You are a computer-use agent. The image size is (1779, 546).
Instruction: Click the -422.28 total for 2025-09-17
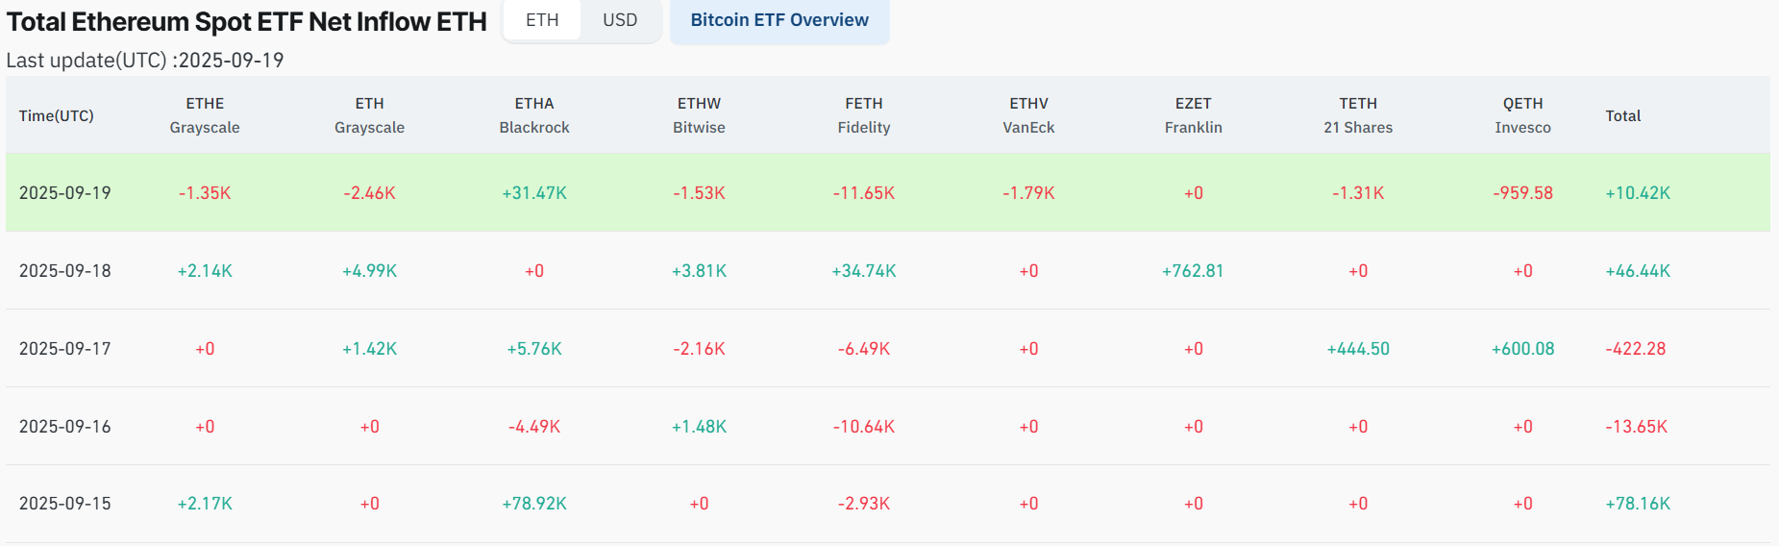coord(1636,349)
